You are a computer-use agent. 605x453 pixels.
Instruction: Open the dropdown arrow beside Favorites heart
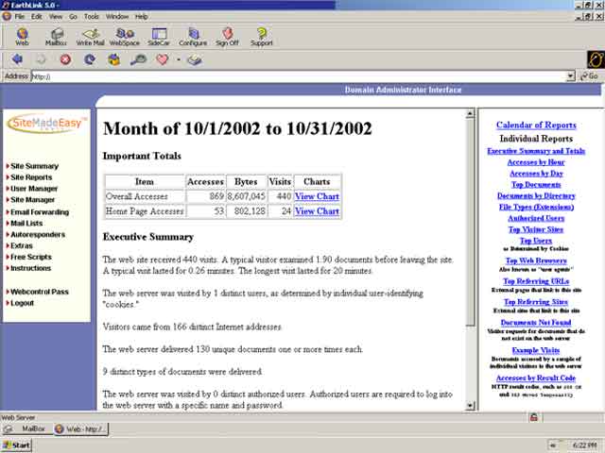(178, 59)
